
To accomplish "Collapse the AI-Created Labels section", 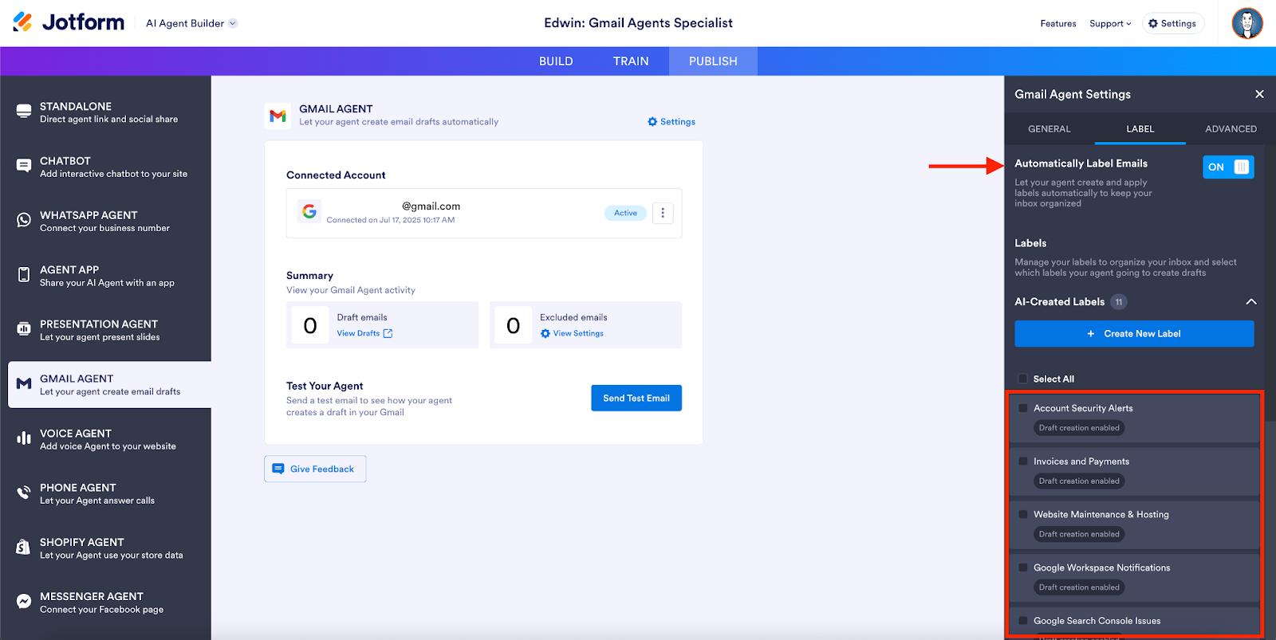I will (x=1250, y=302).
